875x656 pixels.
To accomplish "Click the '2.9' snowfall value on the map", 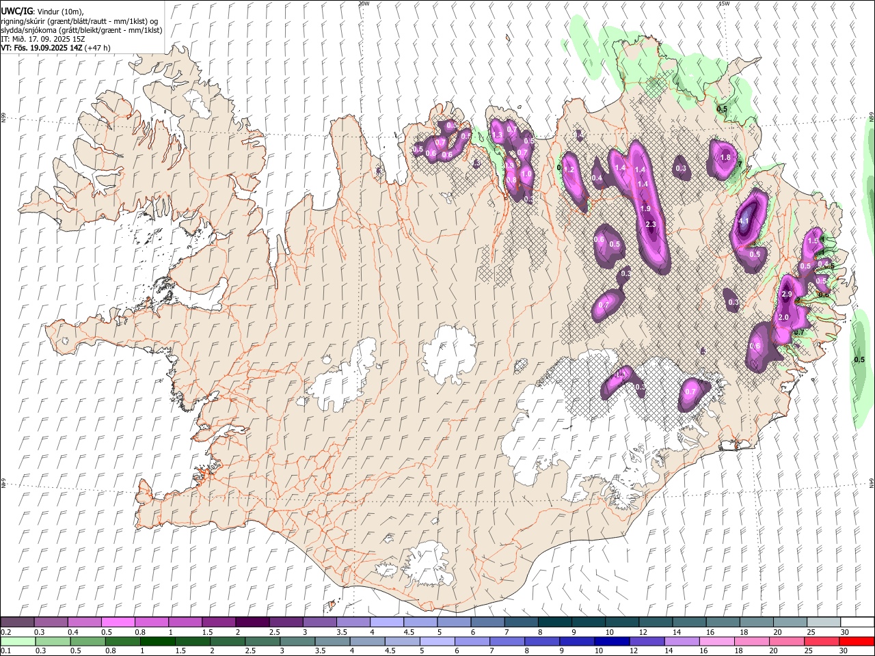I will pos(786,295).
